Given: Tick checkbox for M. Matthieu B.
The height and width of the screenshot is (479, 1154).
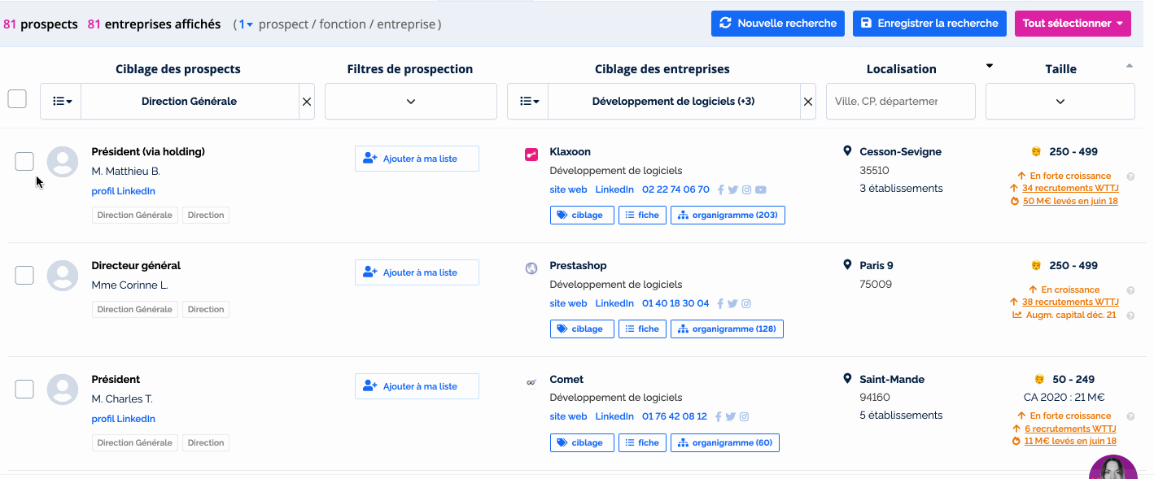Looking at the screenshot, I should [24, 161].
